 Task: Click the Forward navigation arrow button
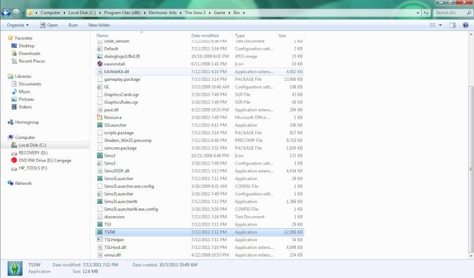pyautogui.click(x=15, y=12)
